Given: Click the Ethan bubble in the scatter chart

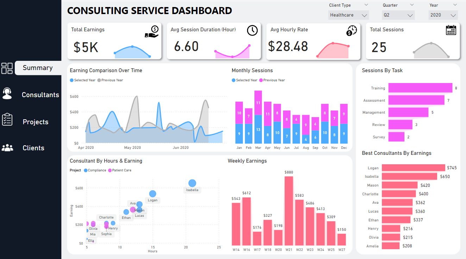Looking at the screenshot, I should click(x=126, y=212).
